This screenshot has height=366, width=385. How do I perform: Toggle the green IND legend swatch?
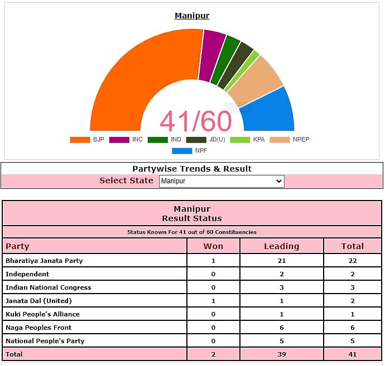coord(158,140)
